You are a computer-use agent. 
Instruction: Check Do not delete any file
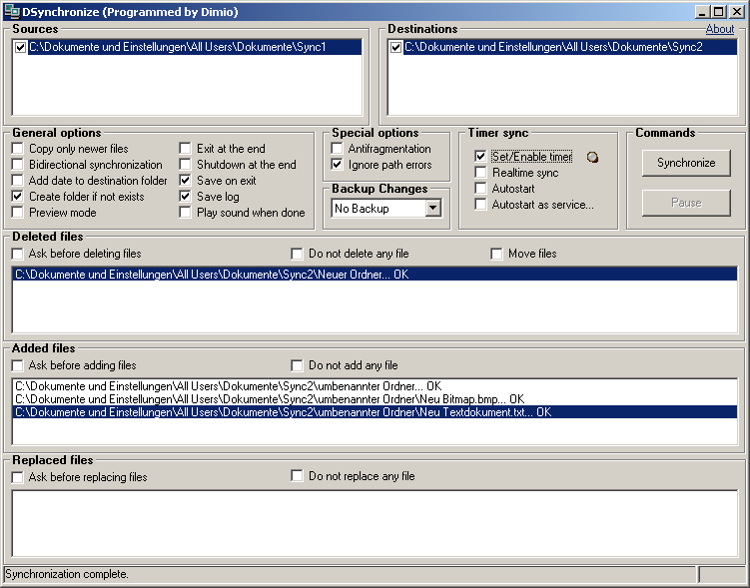[297, 254]
